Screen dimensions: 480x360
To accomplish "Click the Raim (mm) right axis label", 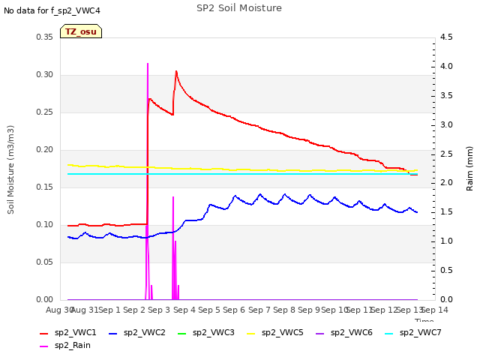I will (469, 169).
